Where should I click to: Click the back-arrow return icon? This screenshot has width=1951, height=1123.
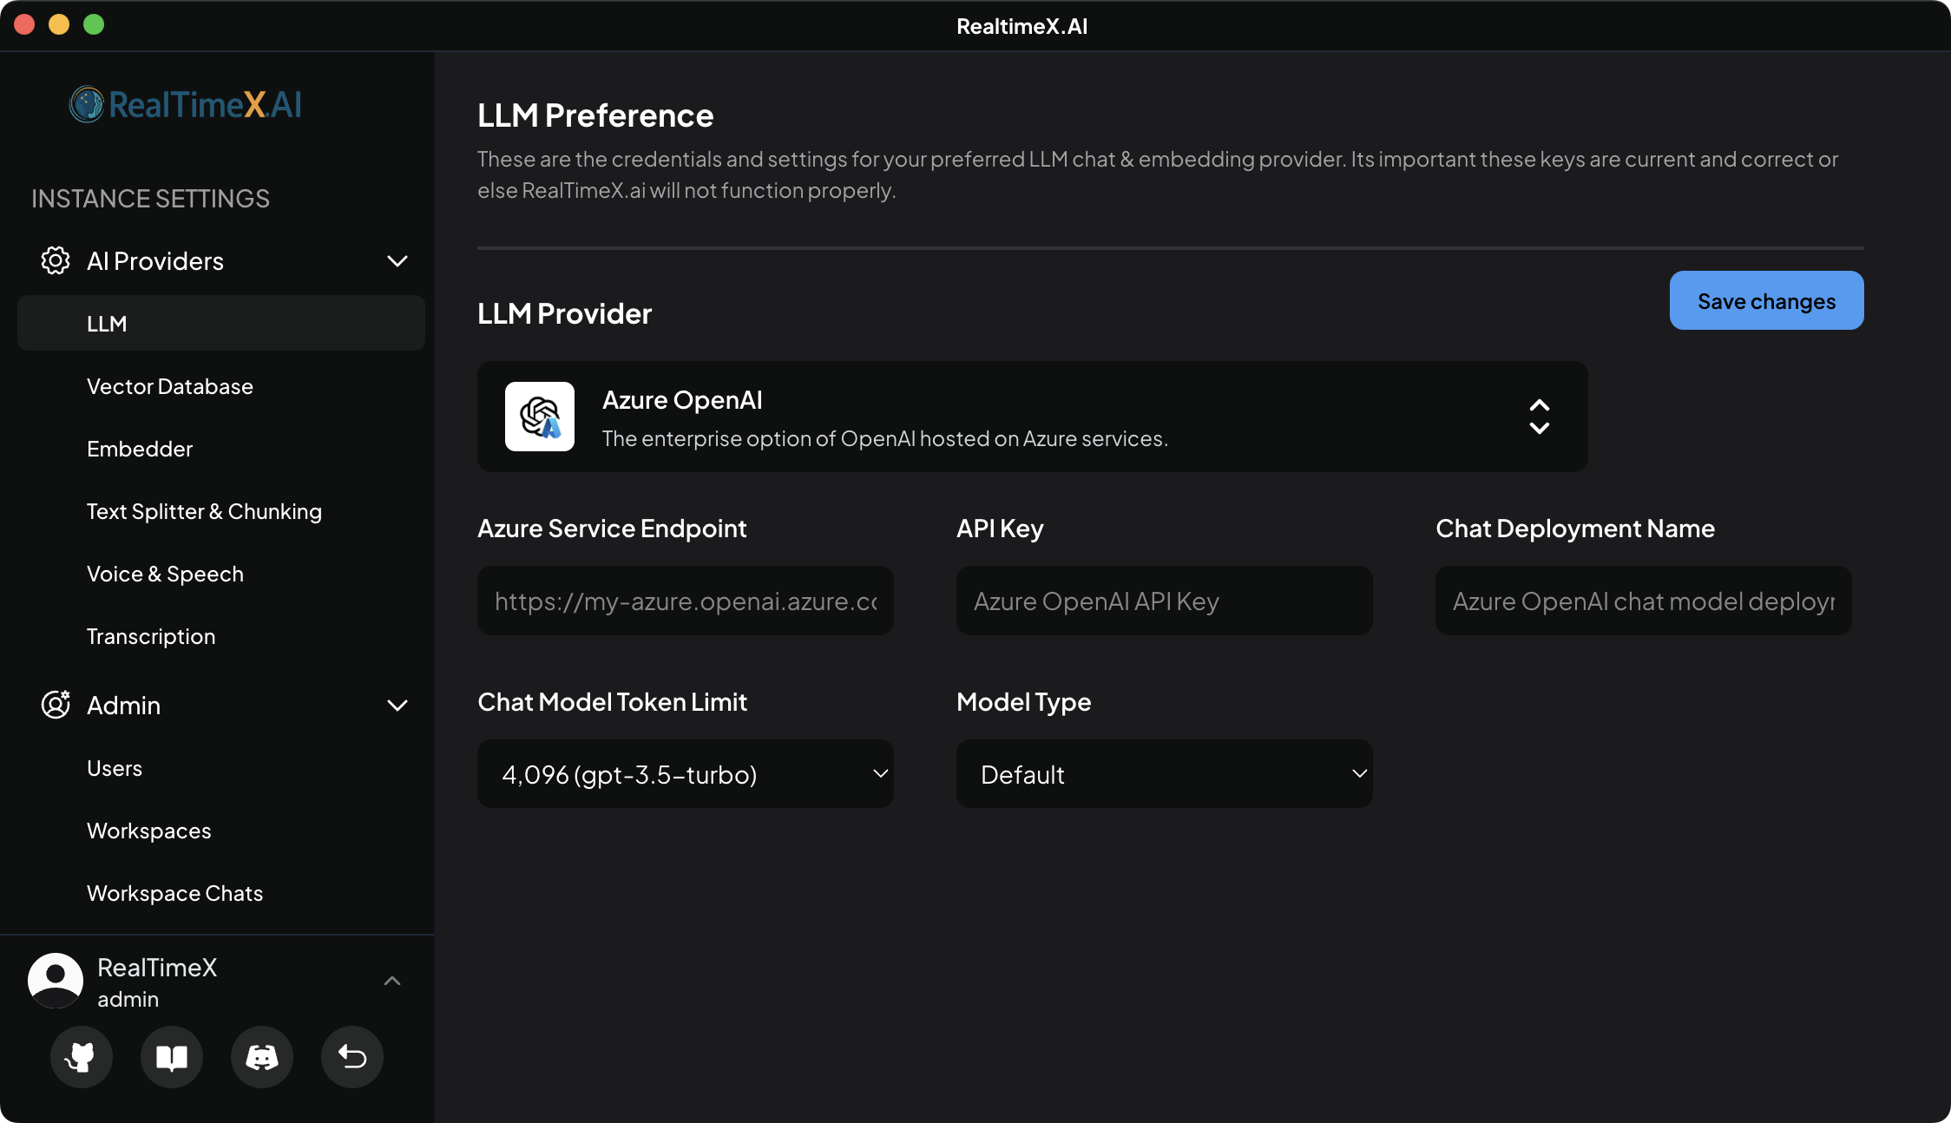coord(351,1057)
